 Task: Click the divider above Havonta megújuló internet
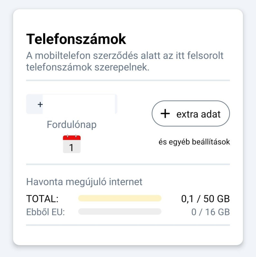click(x=128, y=164)
